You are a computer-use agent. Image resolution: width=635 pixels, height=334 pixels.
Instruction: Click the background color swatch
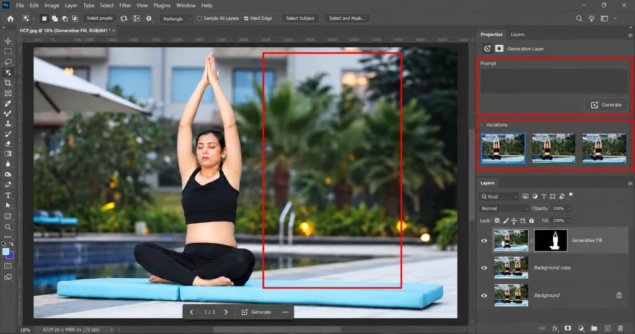tap(11, 256)
